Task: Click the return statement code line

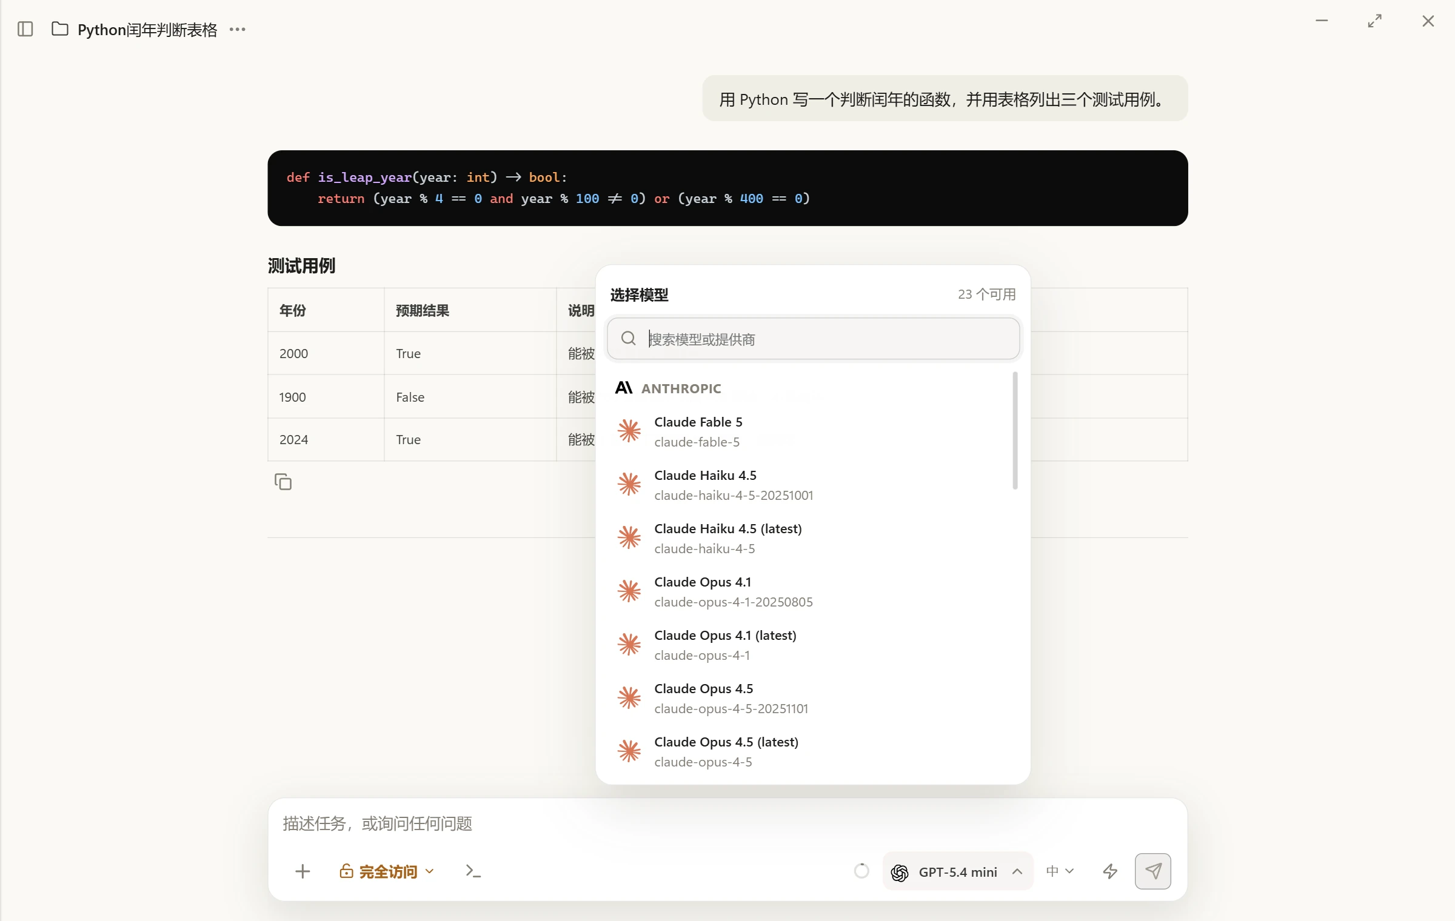Action: tap(564, 198)
